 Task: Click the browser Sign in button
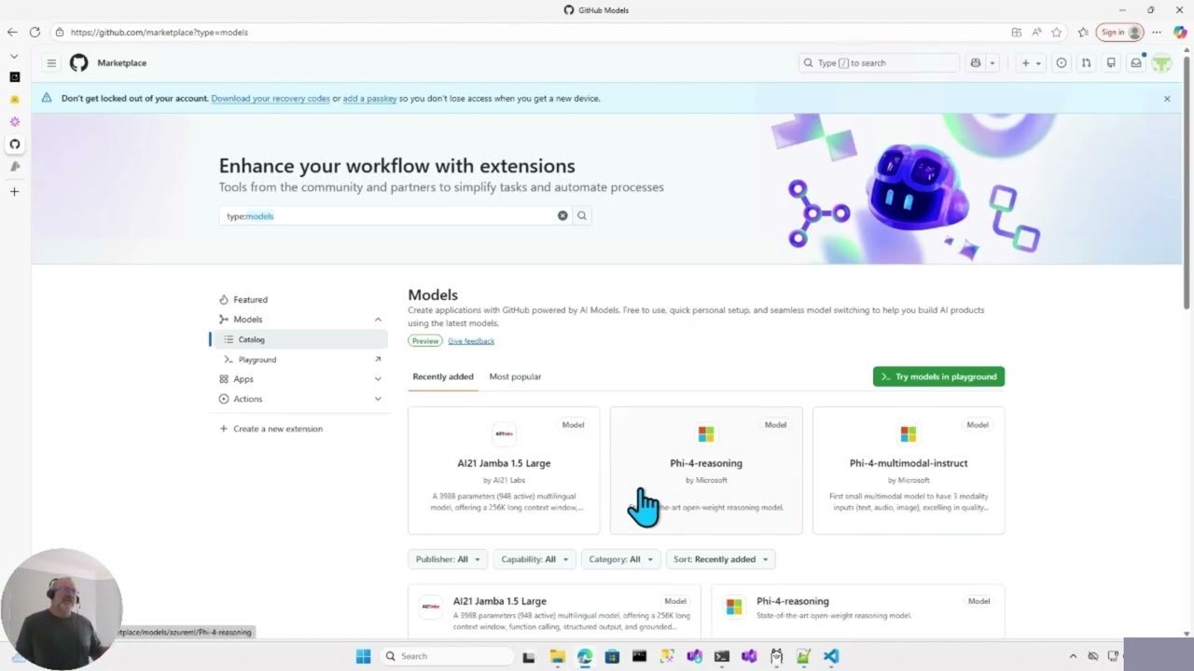tap(1119, 32)
